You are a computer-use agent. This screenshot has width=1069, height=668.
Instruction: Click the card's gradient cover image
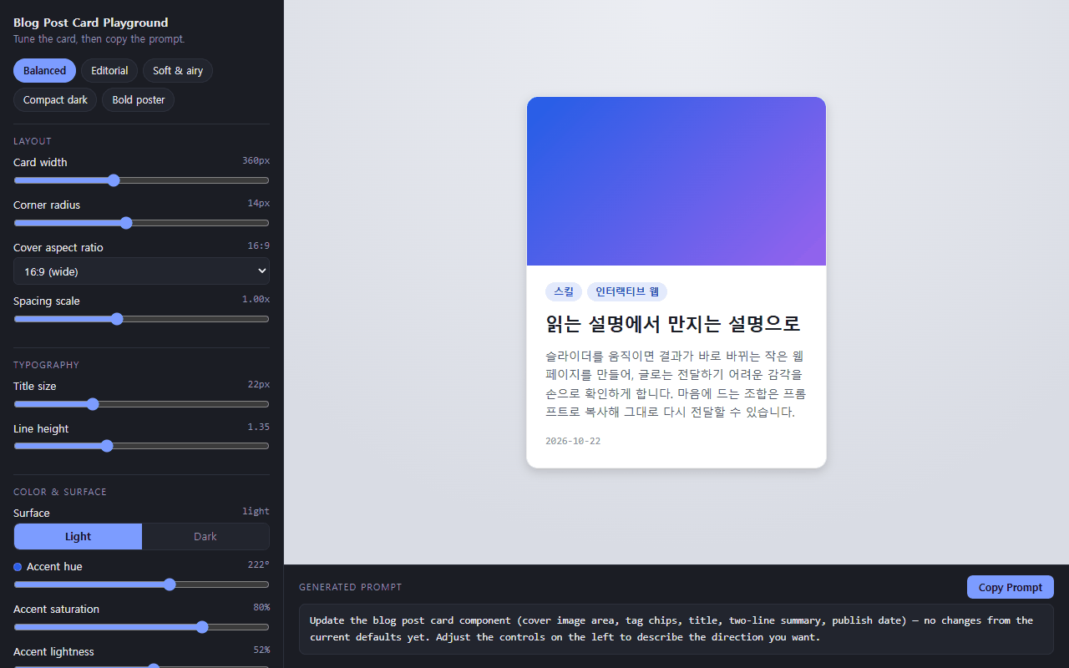(676, 181)
